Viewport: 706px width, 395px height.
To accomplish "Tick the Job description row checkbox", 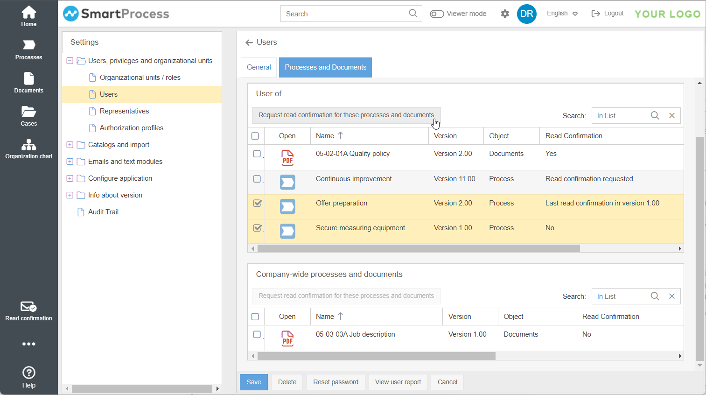I will (257, 334).
